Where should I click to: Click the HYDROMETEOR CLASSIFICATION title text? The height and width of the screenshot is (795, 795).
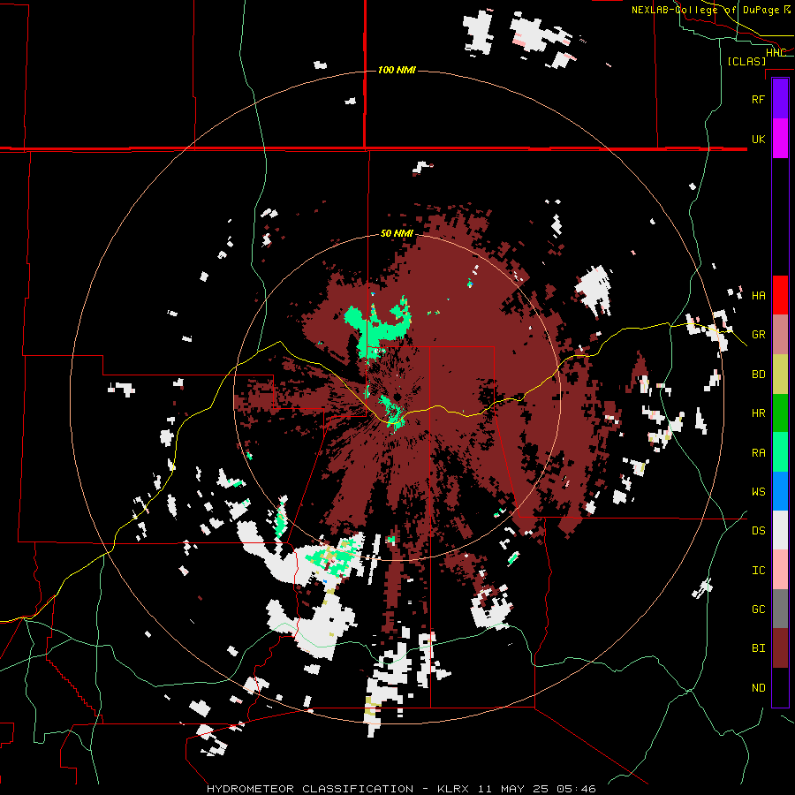pyautogui.click(x=310, y=789)
